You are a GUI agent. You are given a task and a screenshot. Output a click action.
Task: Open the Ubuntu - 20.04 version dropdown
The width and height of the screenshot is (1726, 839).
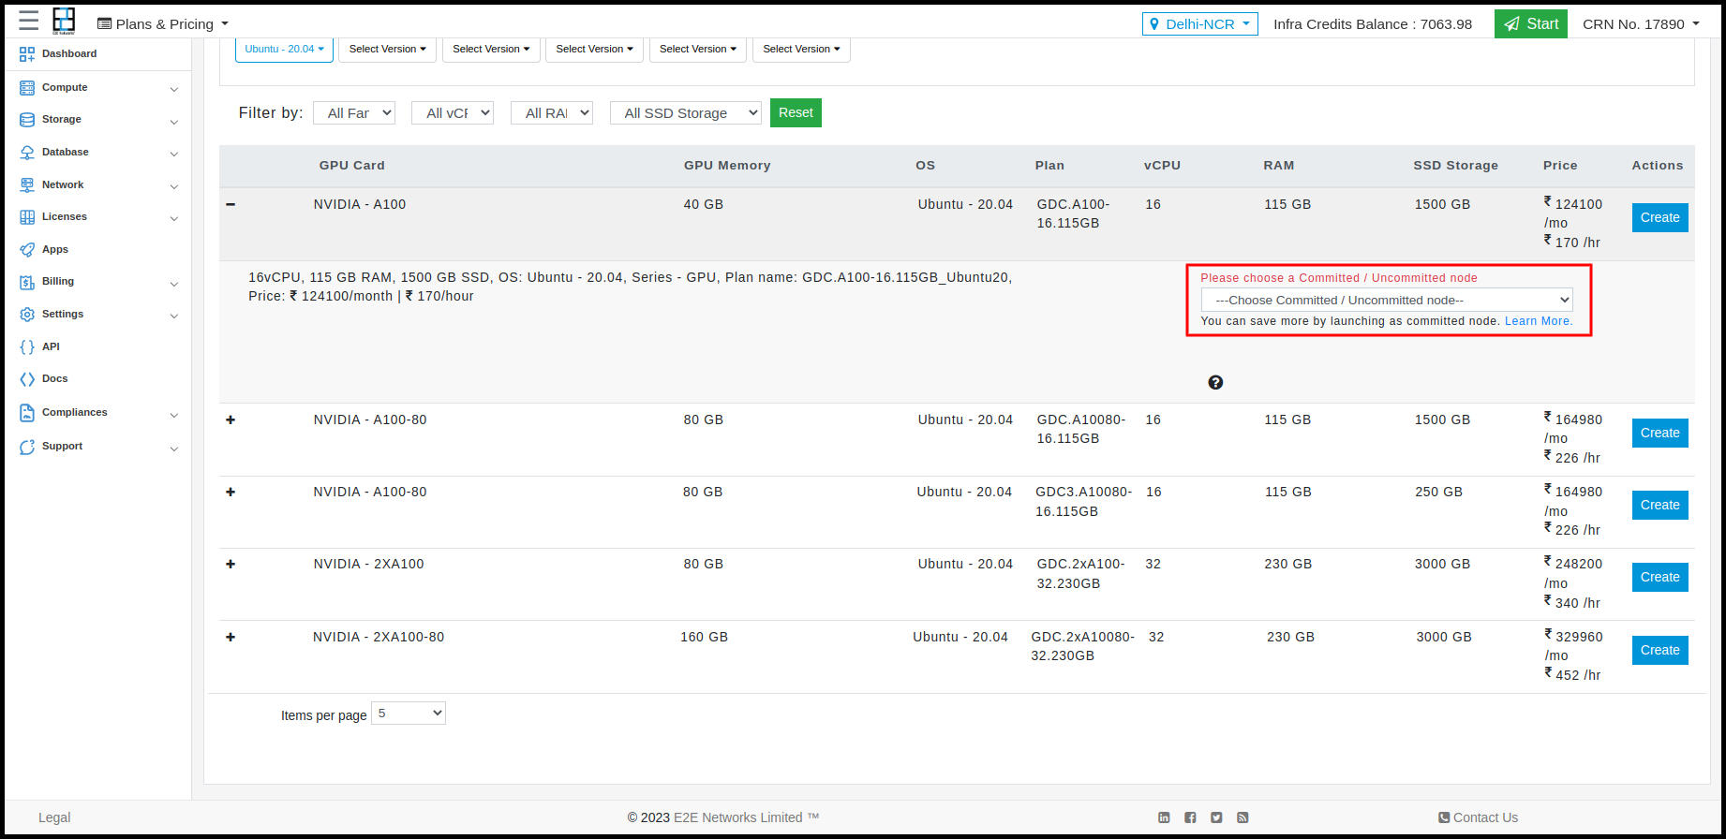click(284, 49)
